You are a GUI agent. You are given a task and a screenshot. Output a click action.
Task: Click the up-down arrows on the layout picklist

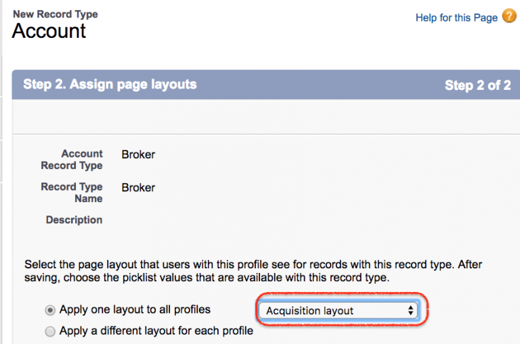tap(410, 311)
